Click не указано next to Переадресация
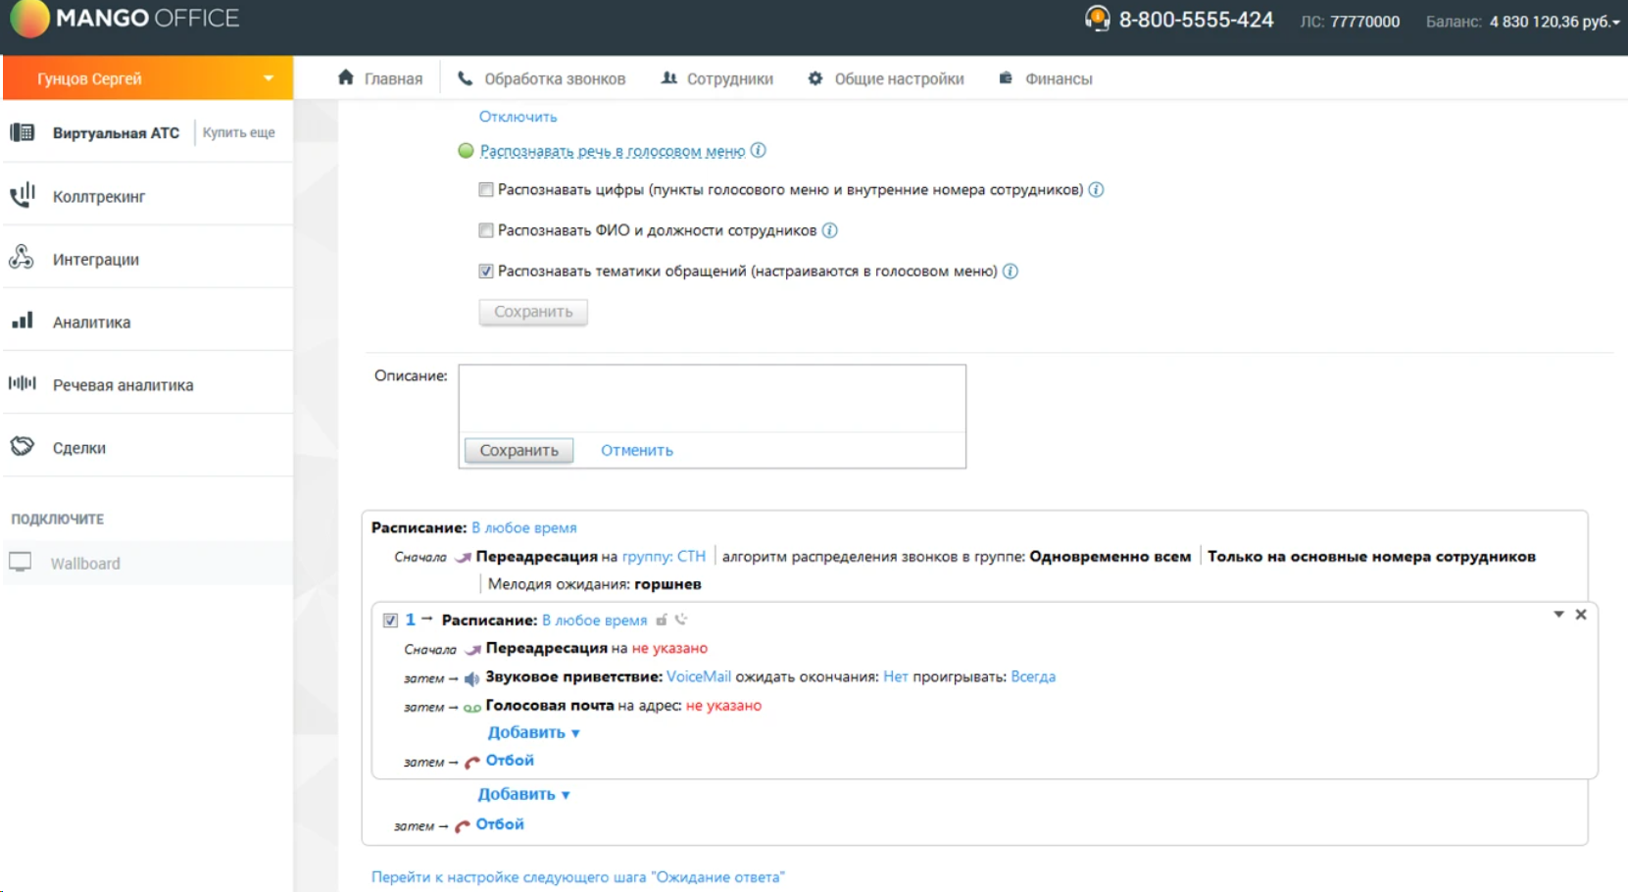Image resolution: width=1628 pixels, height=892 pixels. tap(669, 648)
